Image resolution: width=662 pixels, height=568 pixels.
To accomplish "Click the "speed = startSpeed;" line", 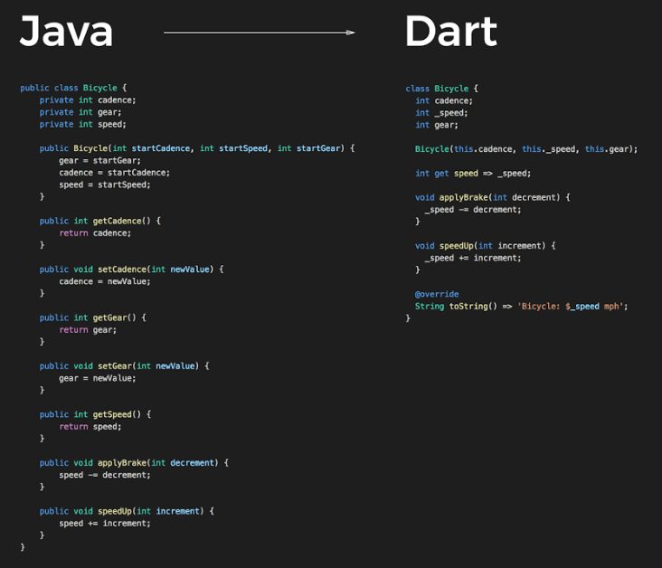I will (x=104, y=185).
